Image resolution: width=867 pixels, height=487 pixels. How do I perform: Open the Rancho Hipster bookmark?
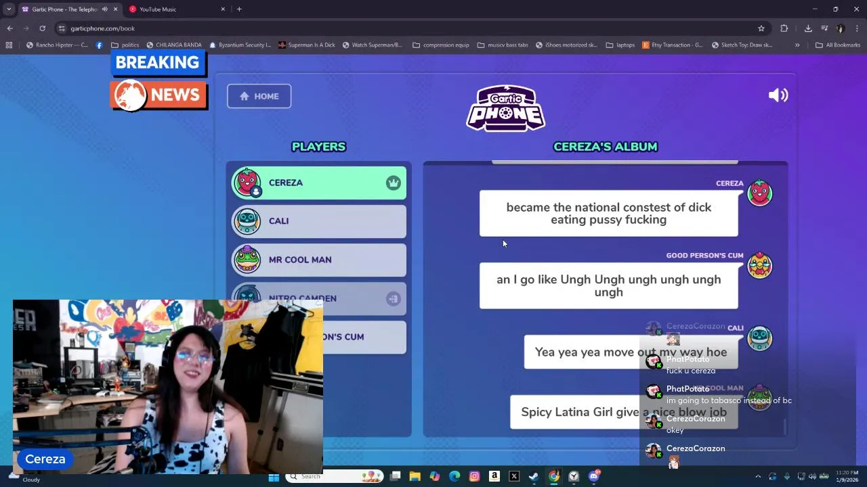click(x=57, y=45)
